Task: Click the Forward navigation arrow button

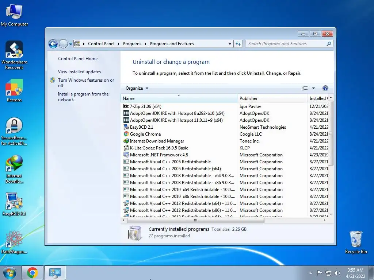Action: tap(63, 44)
